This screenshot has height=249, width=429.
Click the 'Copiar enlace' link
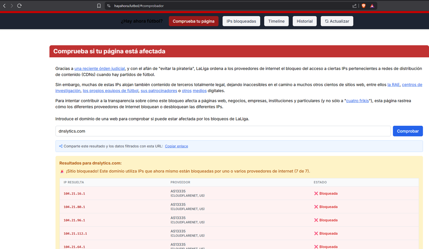177,146
